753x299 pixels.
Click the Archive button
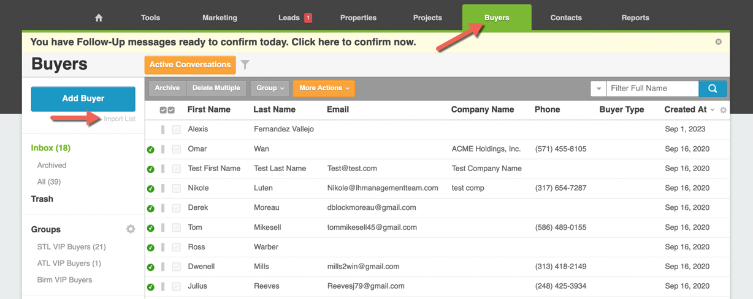click(x=167, y=88)
